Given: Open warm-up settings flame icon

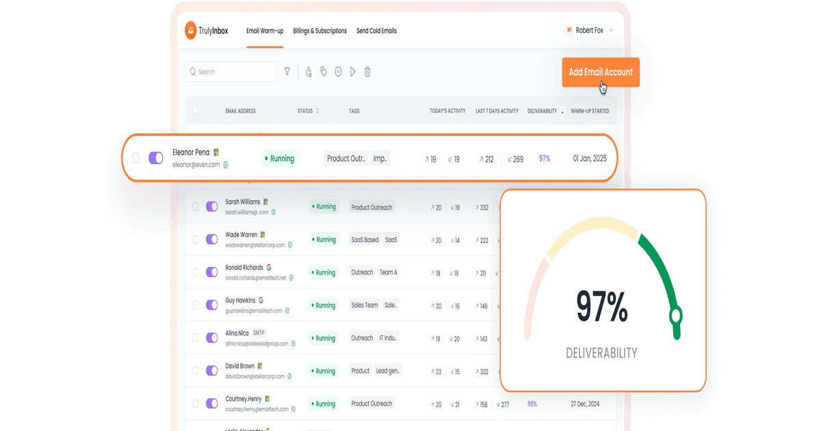Looking at the screenshot, I should tap(309, 72).
